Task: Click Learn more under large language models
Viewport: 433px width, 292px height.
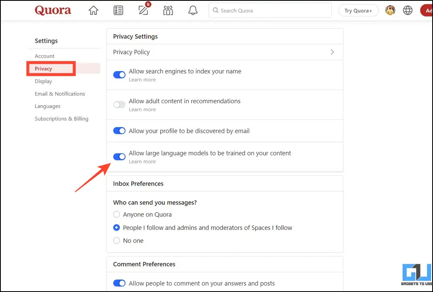Action: pyautogui.click(x=142, y=162)
